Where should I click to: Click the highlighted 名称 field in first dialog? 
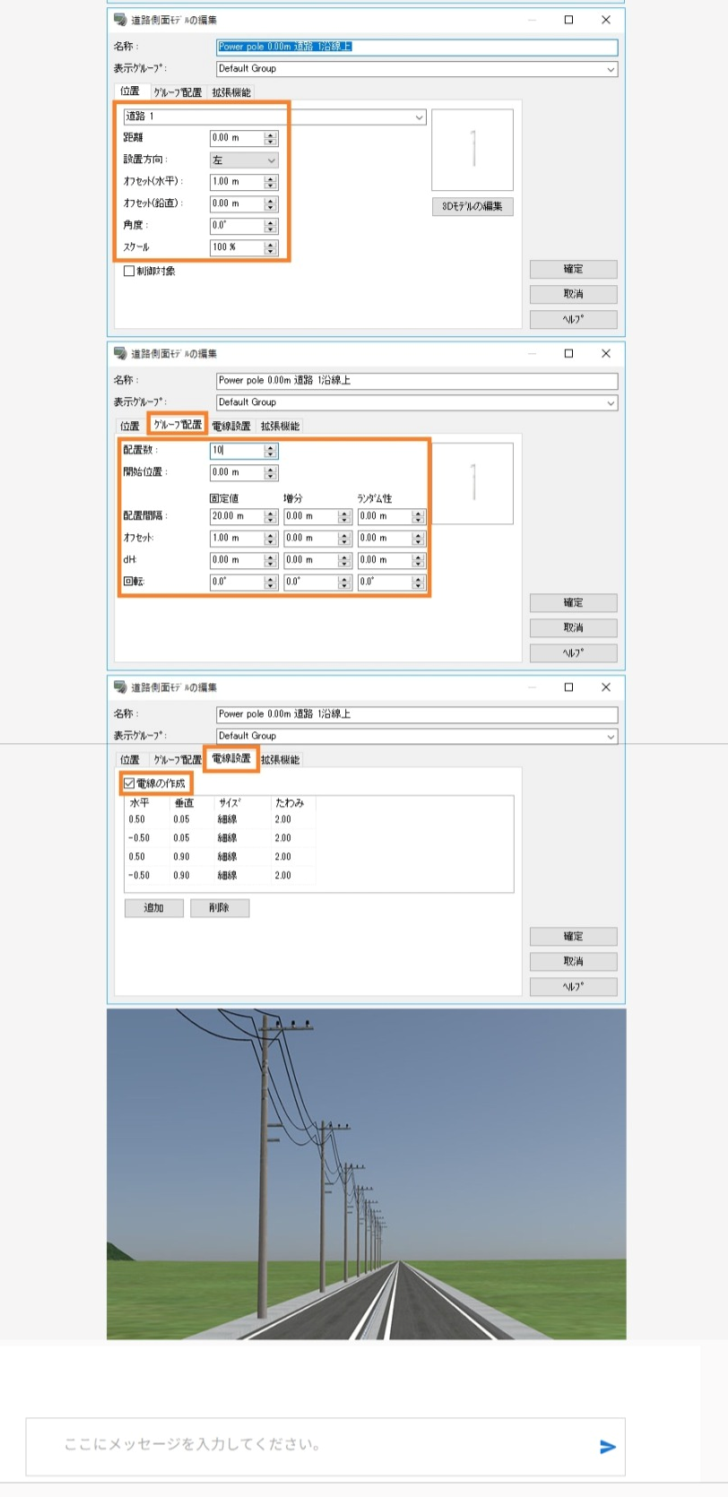(417, 47)
